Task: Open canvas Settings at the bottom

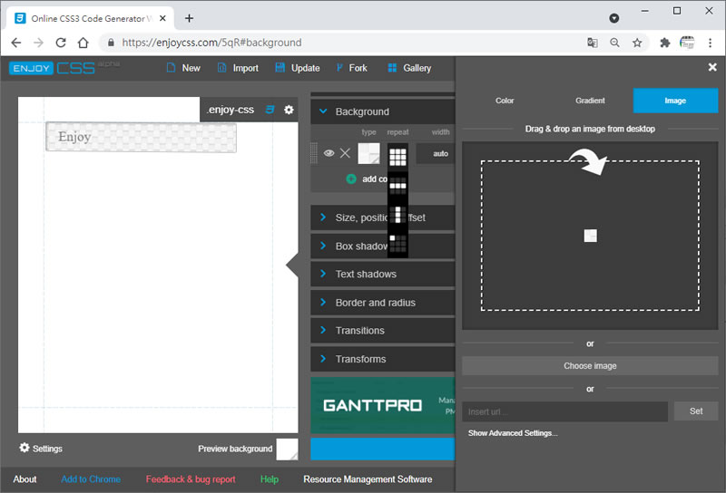Action: coord(41,448)
